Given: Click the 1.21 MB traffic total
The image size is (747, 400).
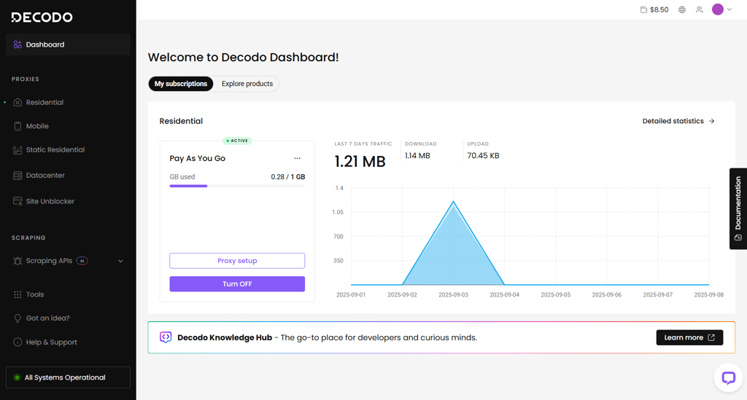Looking at the screenshot, I should tap(360, 162).
